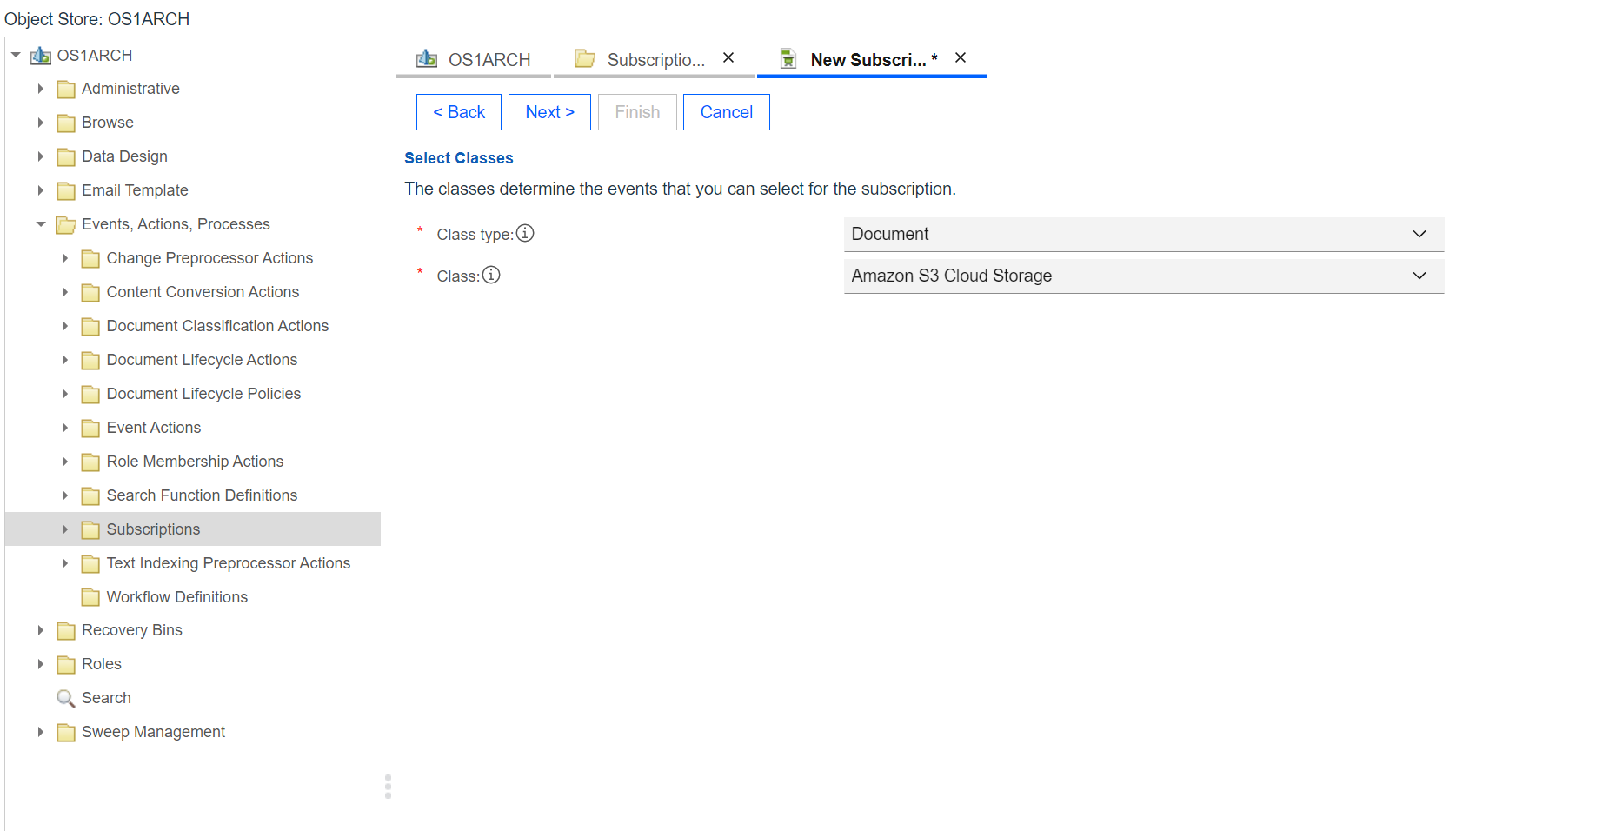1609x831 pixels.
Task: Expand the Event Actions folder arrow
Action: click(64, 428)
